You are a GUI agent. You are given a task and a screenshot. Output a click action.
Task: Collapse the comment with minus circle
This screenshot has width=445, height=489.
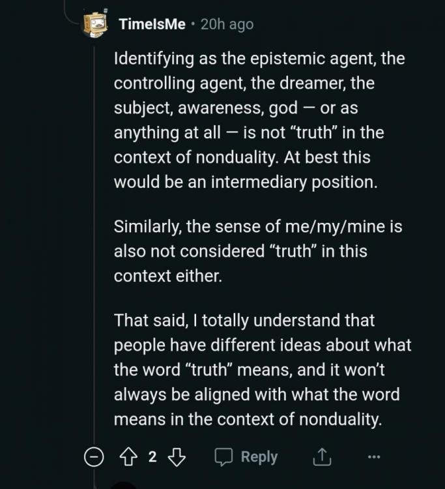(x=94, y=458)
